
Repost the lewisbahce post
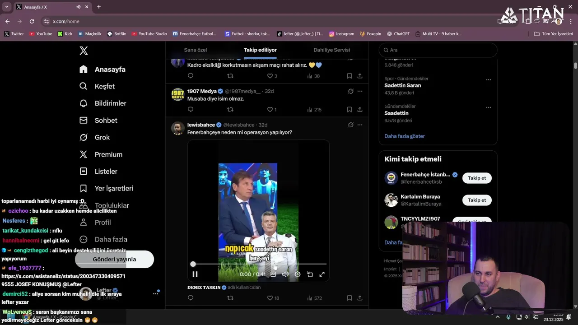[x=230, y=298]
